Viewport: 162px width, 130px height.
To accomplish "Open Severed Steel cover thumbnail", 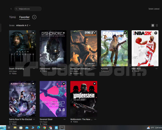I will (53, 99).
